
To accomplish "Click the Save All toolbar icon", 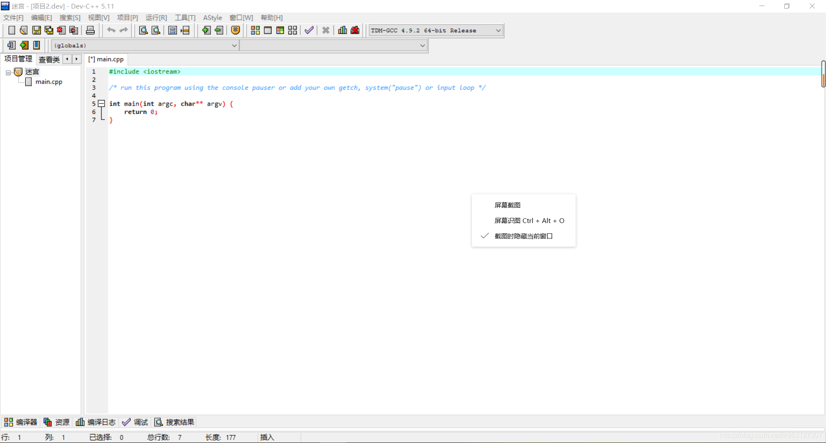I will 49,30.
